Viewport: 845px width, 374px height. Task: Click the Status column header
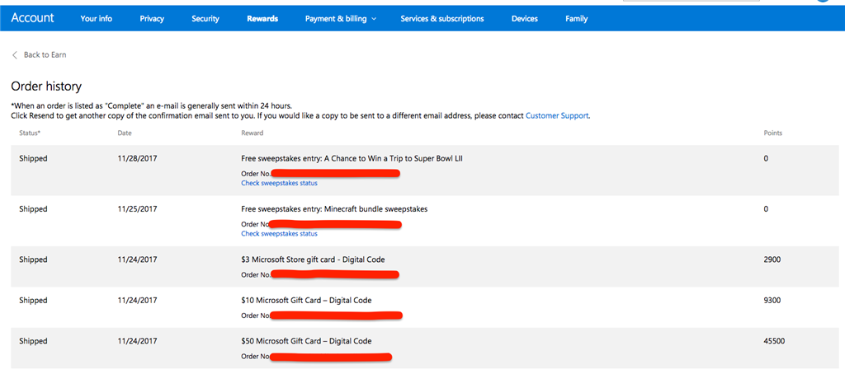[29, 133]
